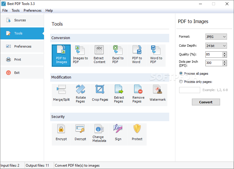Increase the DPI value
This screenshot has width=234, height=169.
[224, 62]
